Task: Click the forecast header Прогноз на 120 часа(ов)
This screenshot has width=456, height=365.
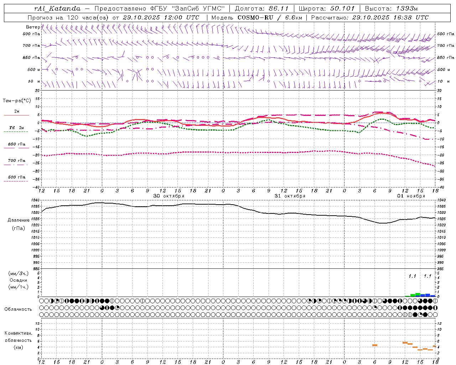Action: pyautogui.click(x=68, y=17)
